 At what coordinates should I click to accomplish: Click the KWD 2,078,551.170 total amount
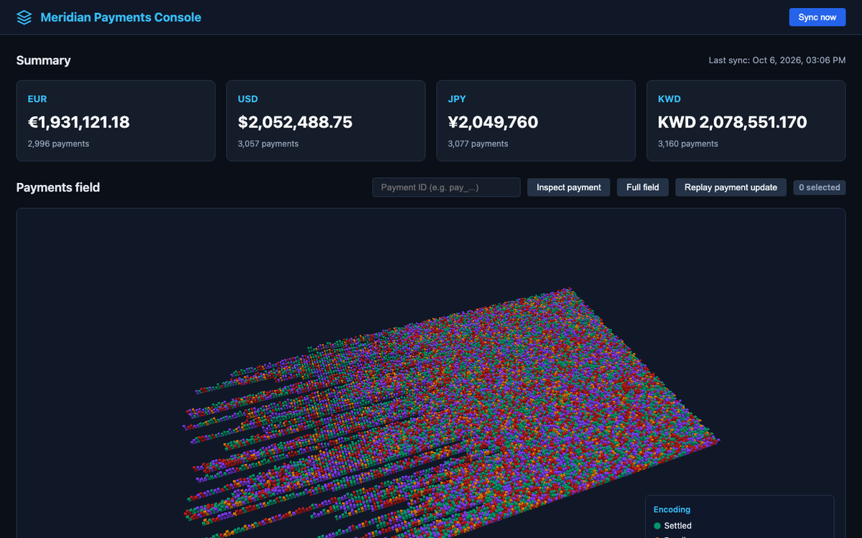click(x=732, y=122)
